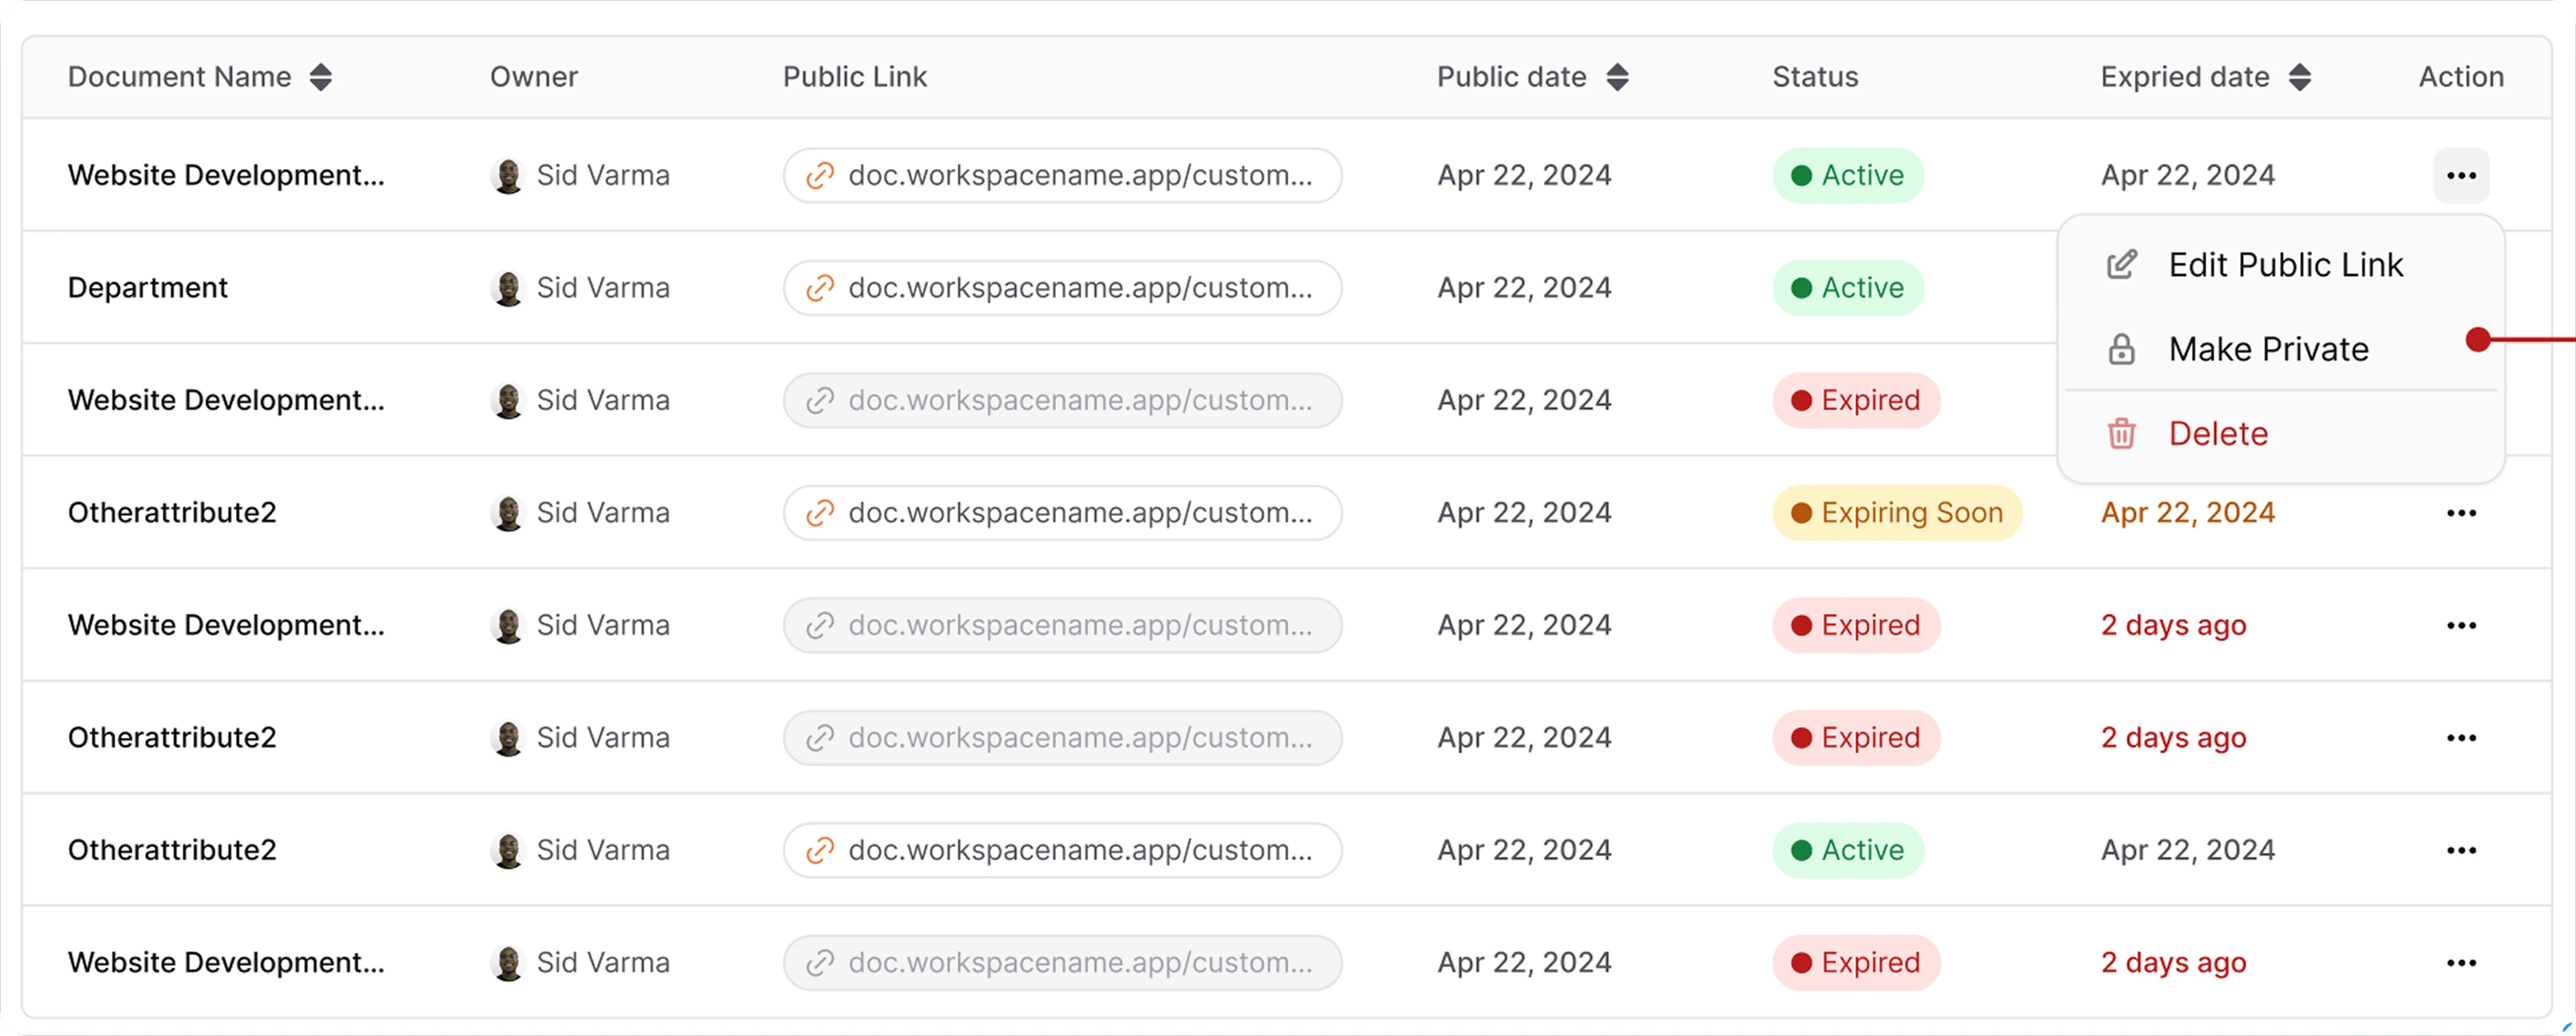Image resolution: width=2576 pixels, height=1036 pixels.
Task: Close the open three-dots menu button in the first row
Action: click(x=2461, y=176)
